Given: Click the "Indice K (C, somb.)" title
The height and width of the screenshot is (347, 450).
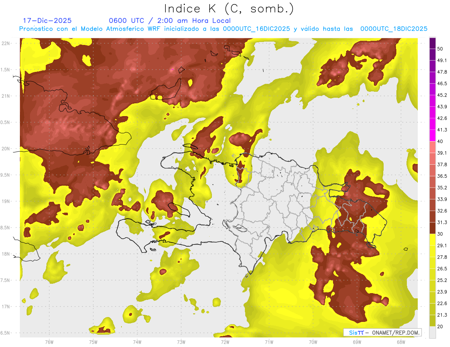Looking at the screenshot, I should (x=229, y=9).
